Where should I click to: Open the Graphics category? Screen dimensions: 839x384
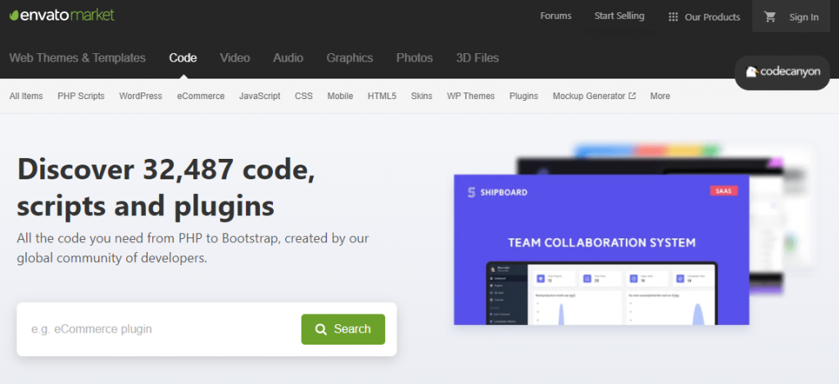point(350,58)
